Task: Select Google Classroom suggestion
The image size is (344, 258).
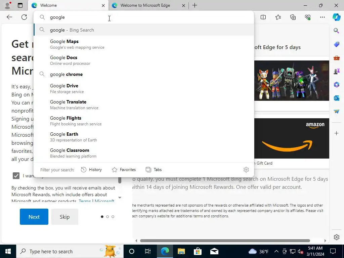Action: click(x=144, y=153)
